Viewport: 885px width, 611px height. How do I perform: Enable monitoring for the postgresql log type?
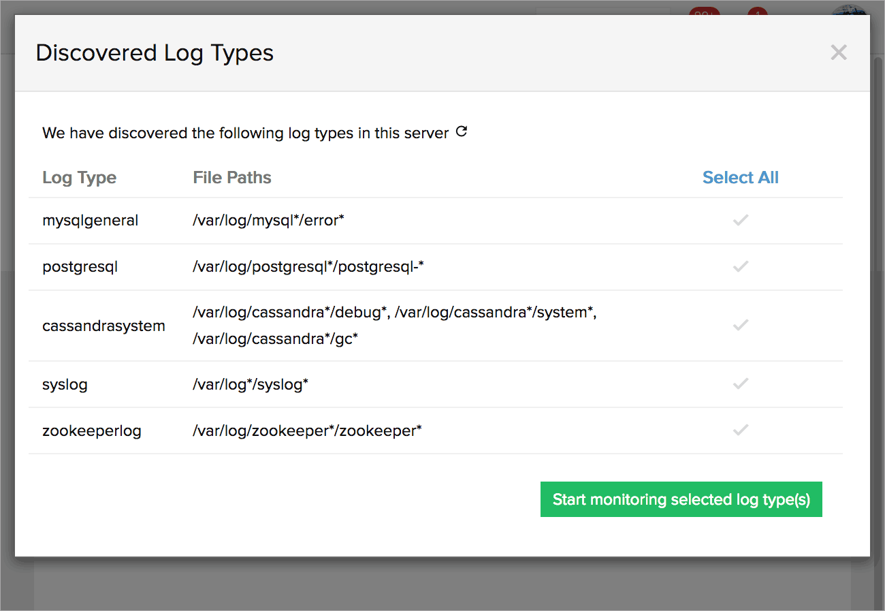(741, 266)
